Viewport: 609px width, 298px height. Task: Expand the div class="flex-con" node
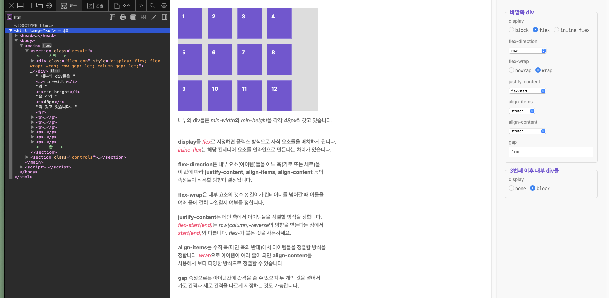point(33,61)
